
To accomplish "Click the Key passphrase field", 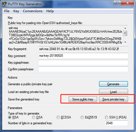I will click(x=83, y=63).
